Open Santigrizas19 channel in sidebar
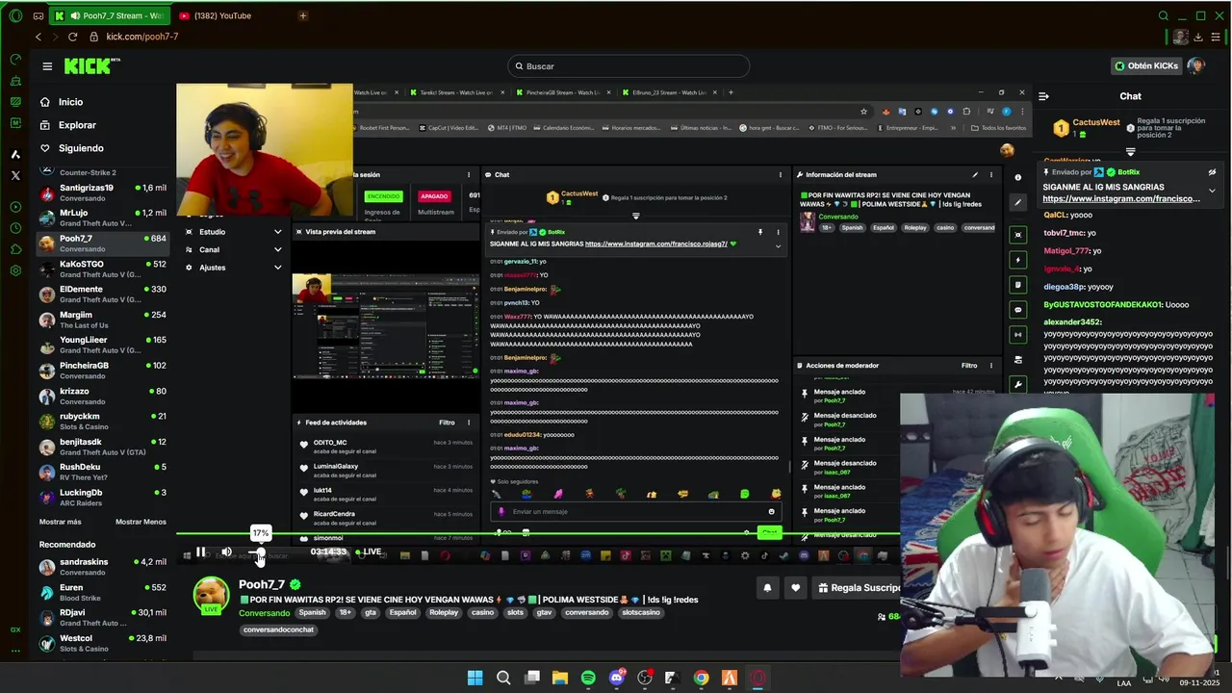Viewport: 1232px width, 693px height. 103,192
